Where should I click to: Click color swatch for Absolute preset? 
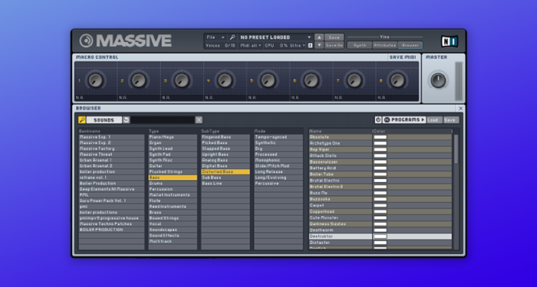pos(381,137)
